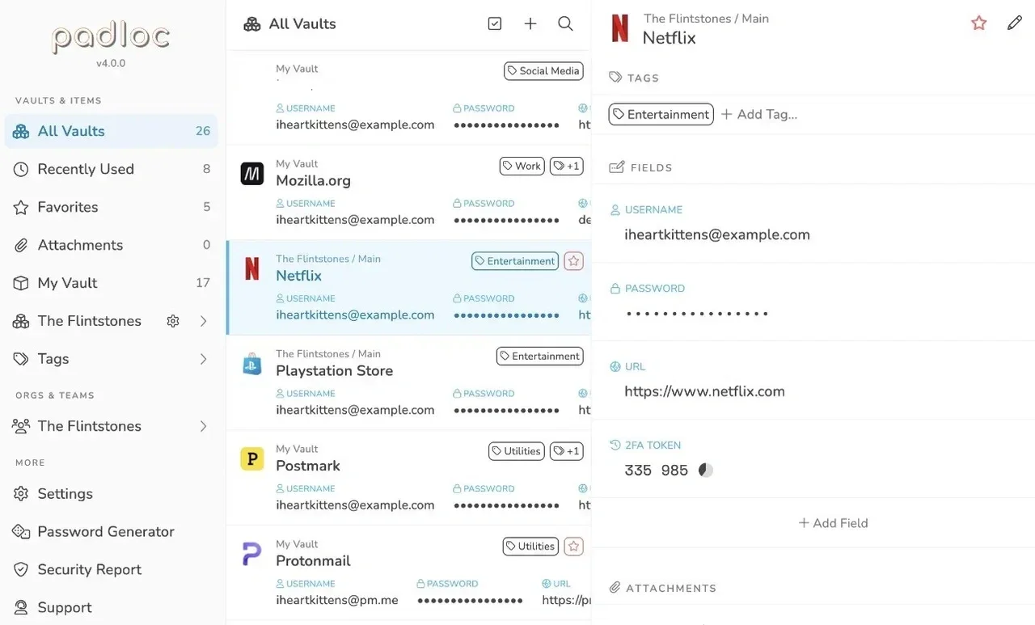Expand The Flintstones org chevron under Orgs & Teams
Screen dimensions: 1035x625
203,426
